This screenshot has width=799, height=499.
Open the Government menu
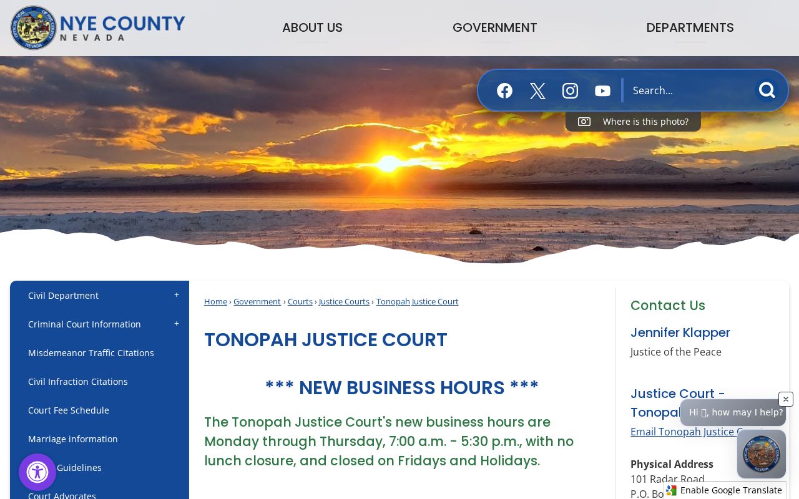[495, 27]
